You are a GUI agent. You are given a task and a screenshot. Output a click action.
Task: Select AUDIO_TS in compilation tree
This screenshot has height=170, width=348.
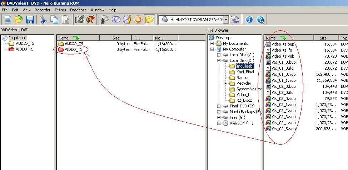(x=25, y=43)
